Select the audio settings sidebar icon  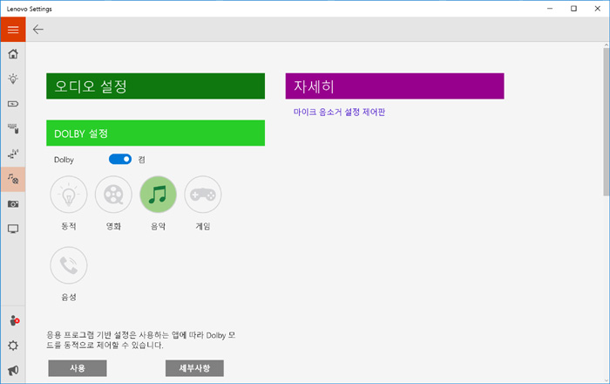[13, 179]
